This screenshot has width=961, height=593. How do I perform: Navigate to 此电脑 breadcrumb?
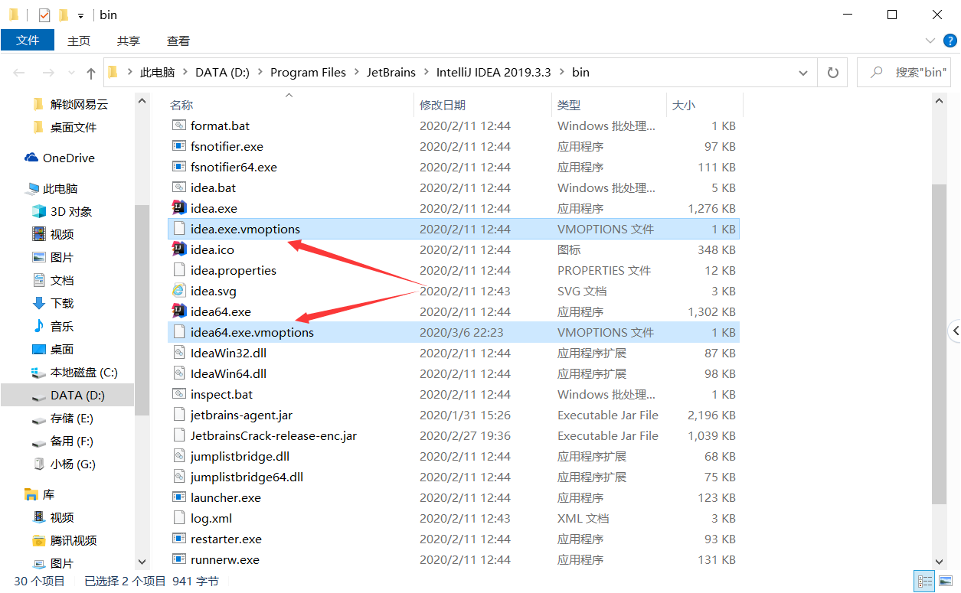click(158, 73)
